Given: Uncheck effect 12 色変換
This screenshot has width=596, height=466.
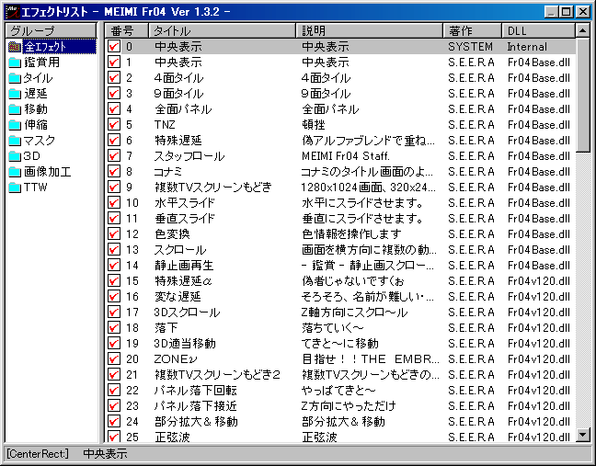Looking at the screenshot, I should point(114,234).
